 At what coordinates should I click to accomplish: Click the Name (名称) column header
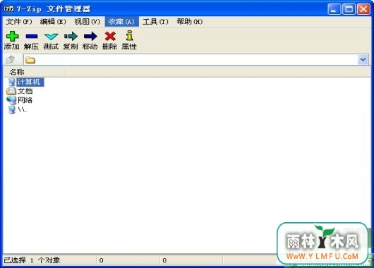[x=35, y=72]
